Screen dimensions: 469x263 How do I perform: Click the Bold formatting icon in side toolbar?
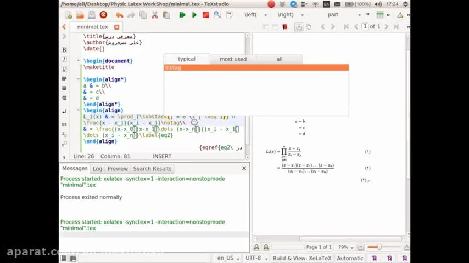pos(64,50)
